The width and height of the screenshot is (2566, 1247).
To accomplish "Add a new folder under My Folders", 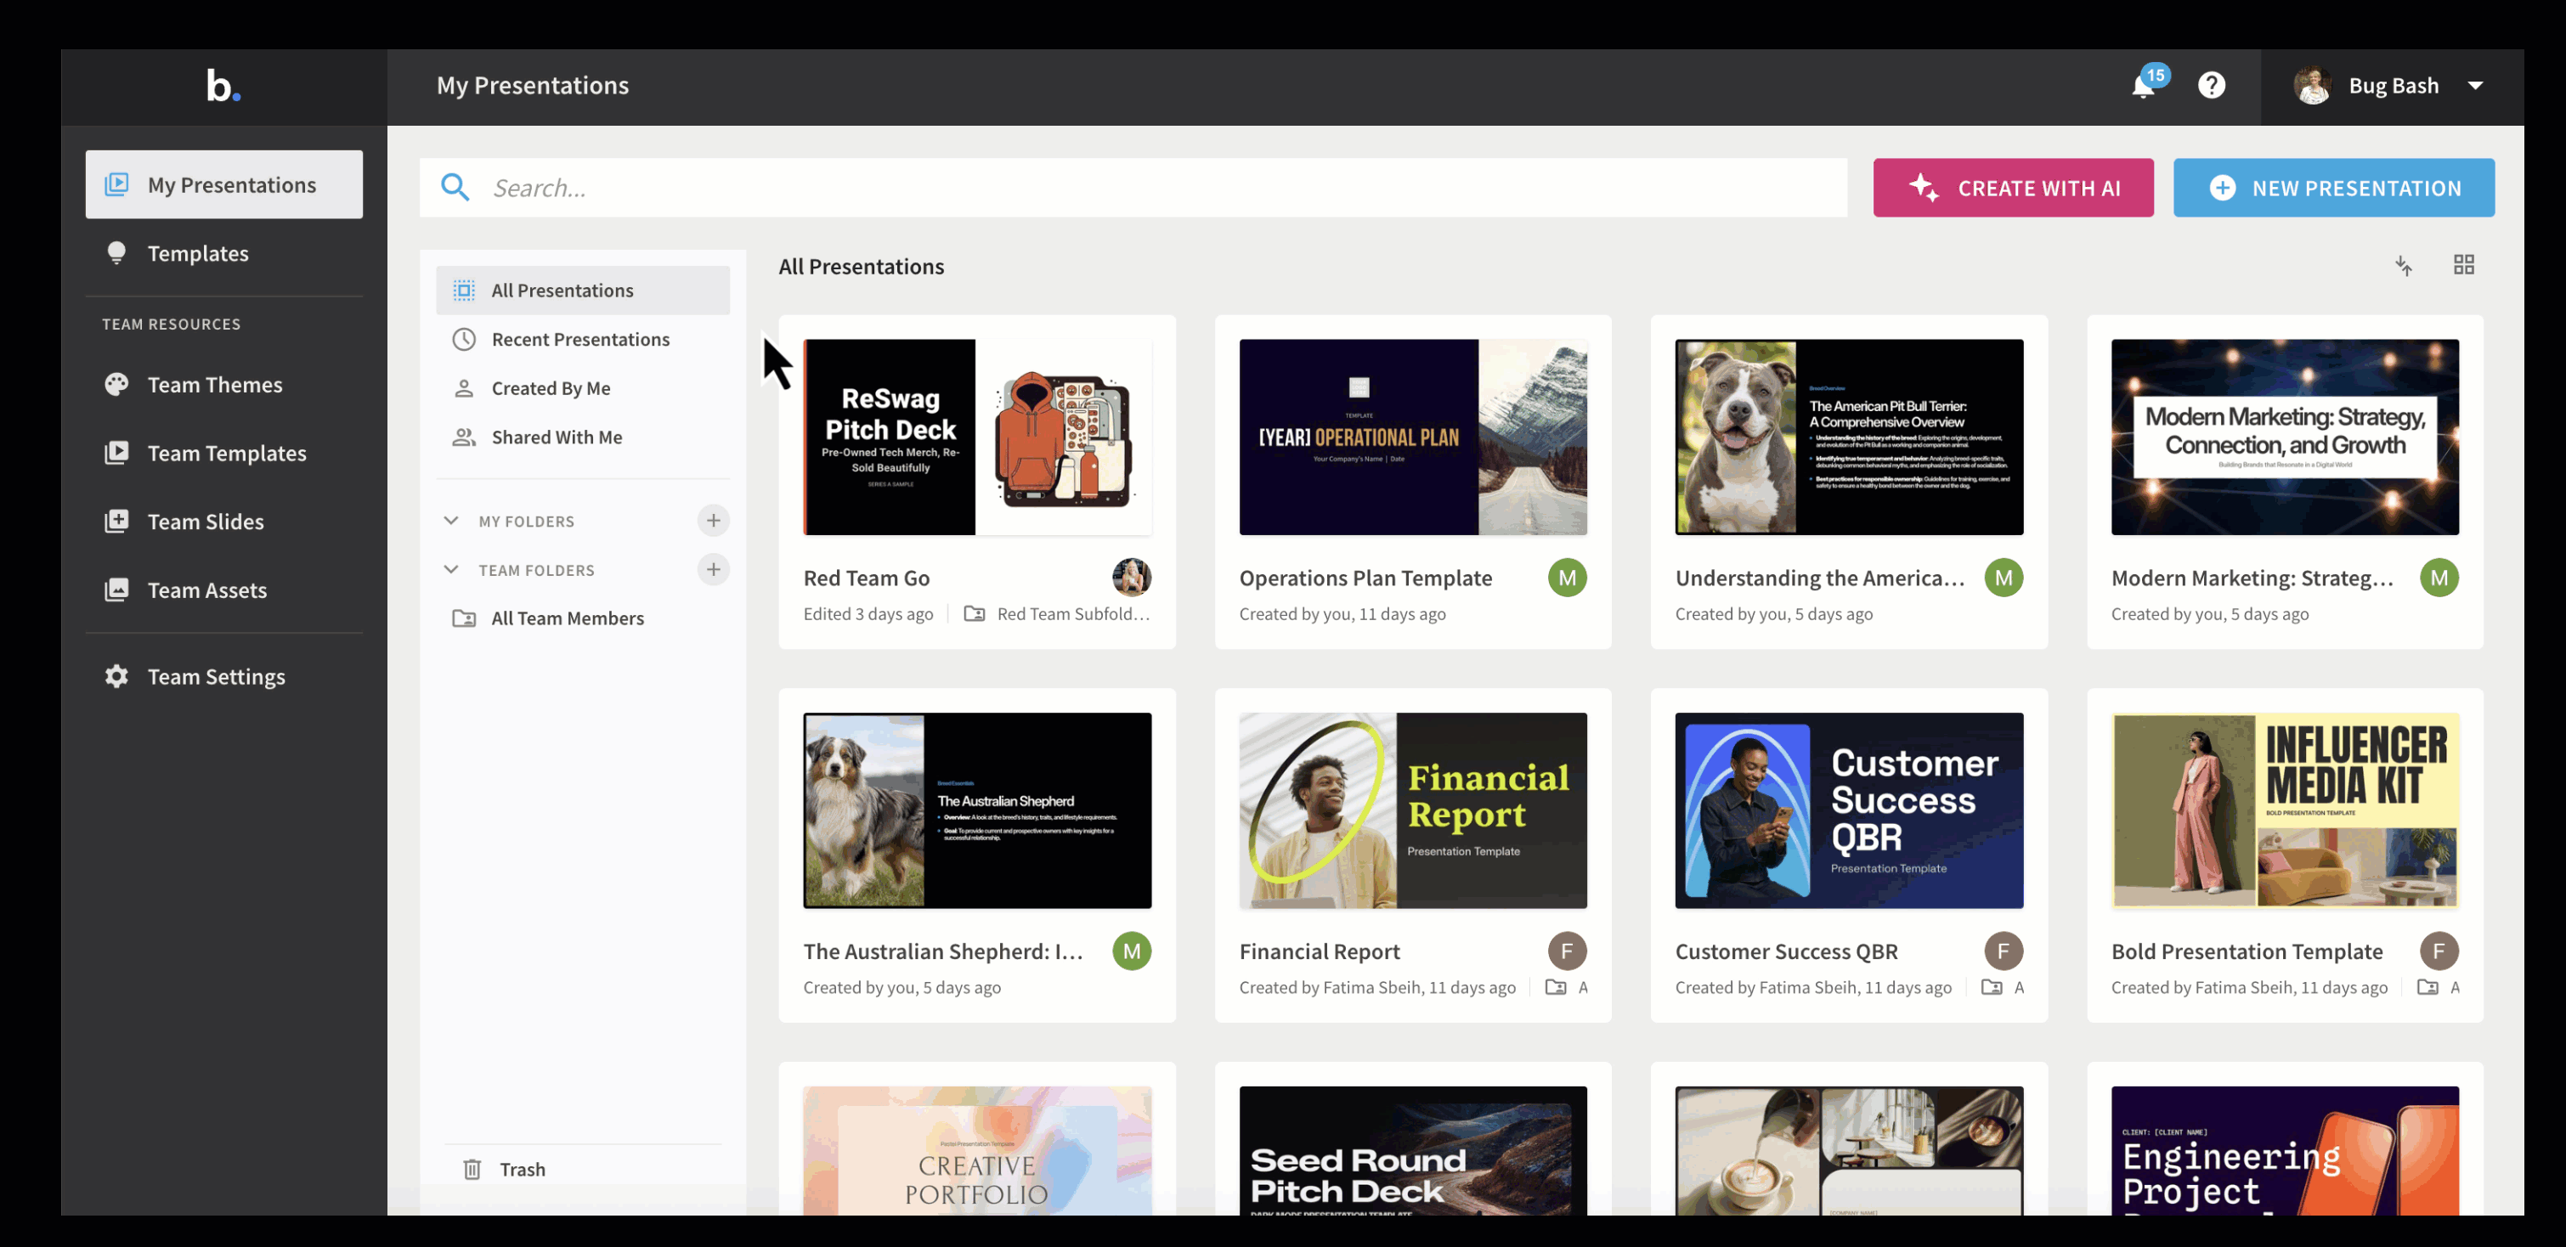I will coord(713,521).
